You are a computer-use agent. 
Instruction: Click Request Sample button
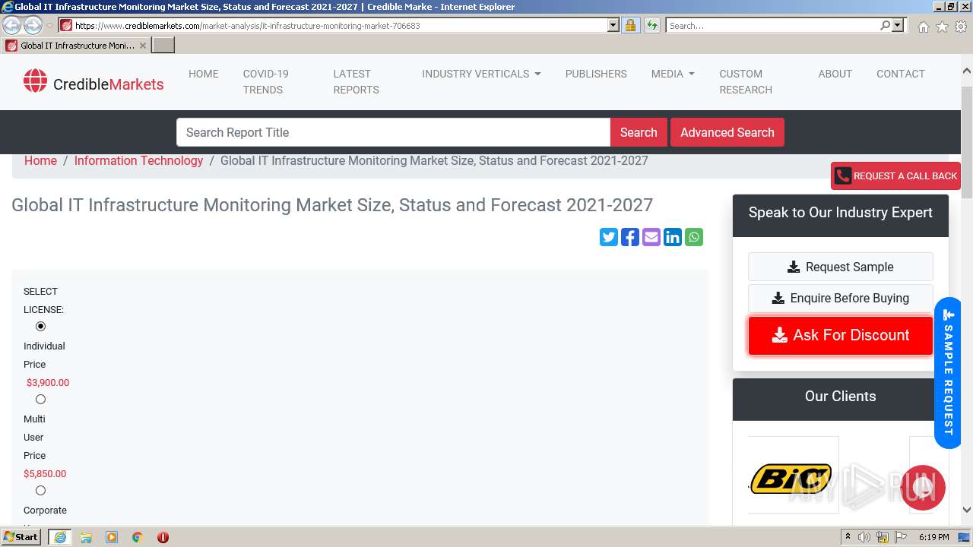point(841,267)
